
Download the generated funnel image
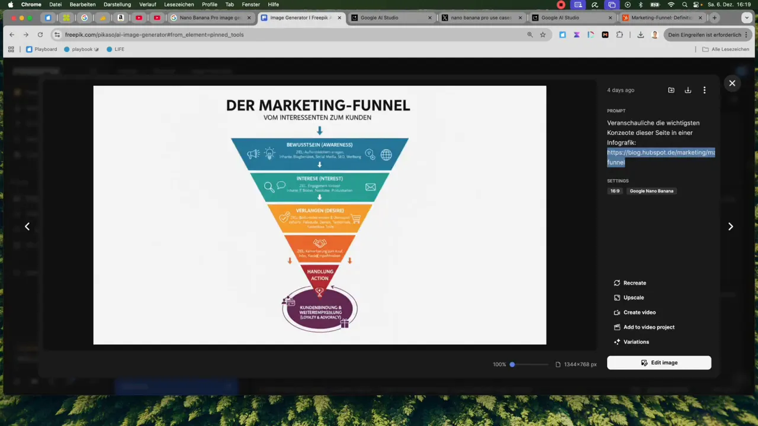tap(688, 90)
